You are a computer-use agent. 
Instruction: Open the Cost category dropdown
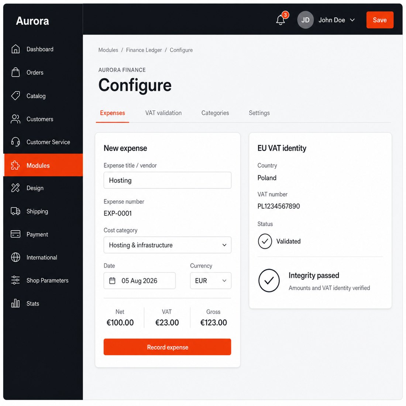(168, 245)
